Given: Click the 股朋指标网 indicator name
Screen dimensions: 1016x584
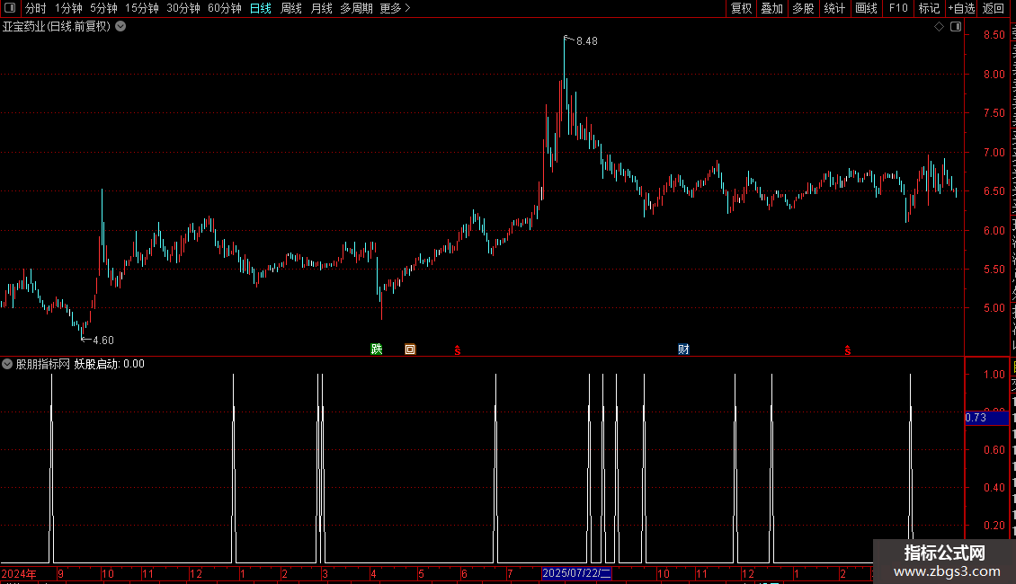Looking at the screenshot, I should click(43, 364).
